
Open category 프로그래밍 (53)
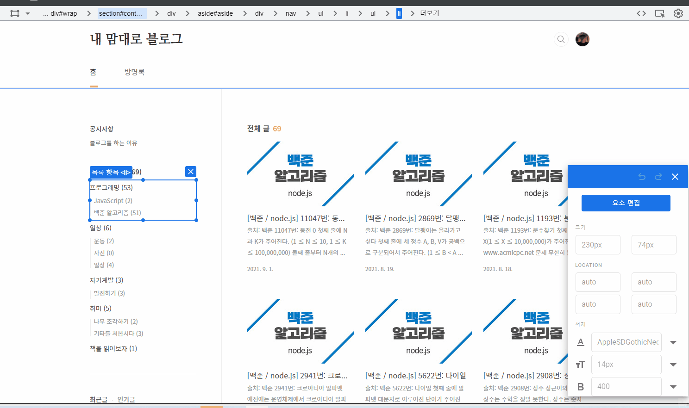pos(111,187)
